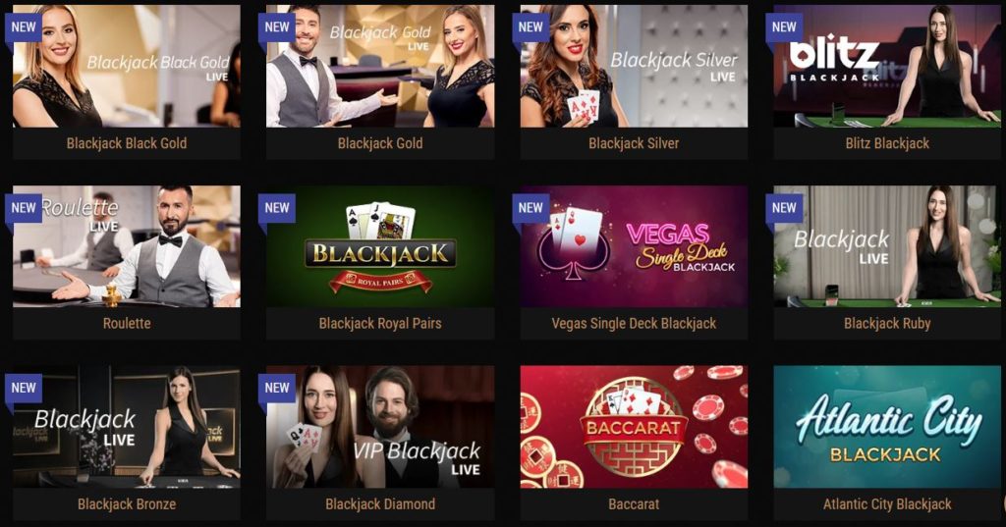Screen dimensions: 1006x527
Task: Click the Blackjack Bronze title link
Action: [127, 504]
